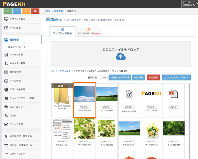Image resolution: width=198 pixels, height=159 pixels.
Task: Copy URL of the 300×300 image
Action: coord(84,141)
